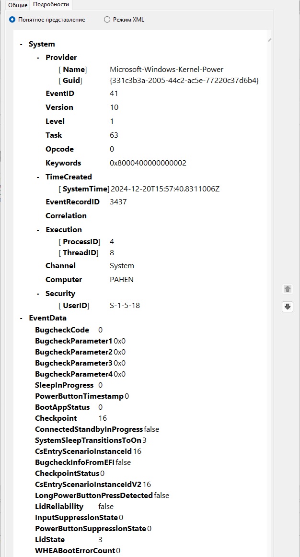Click the down arrow for next event

[288, 307]
